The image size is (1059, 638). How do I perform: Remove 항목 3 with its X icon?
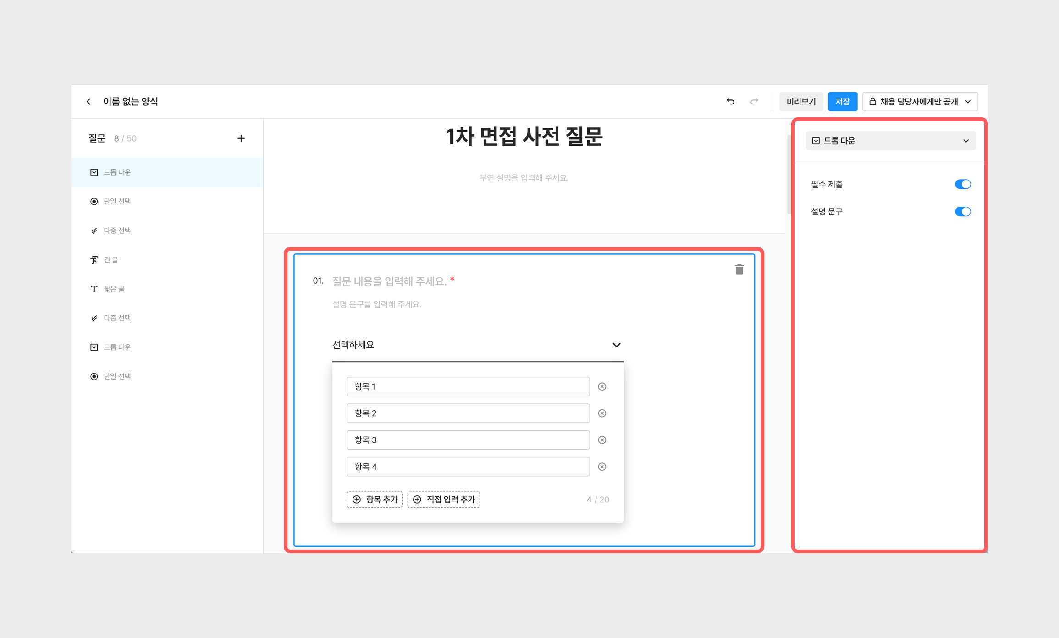(602, 440)
